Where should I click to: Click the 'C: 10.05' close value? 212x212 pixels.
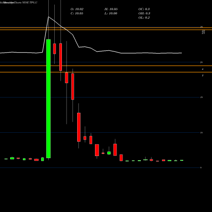click(77, 14)
